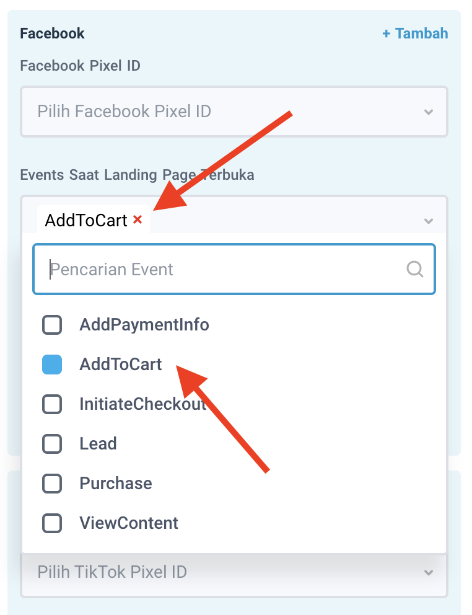Check the Lead checkbox

[x=52, y=444]
